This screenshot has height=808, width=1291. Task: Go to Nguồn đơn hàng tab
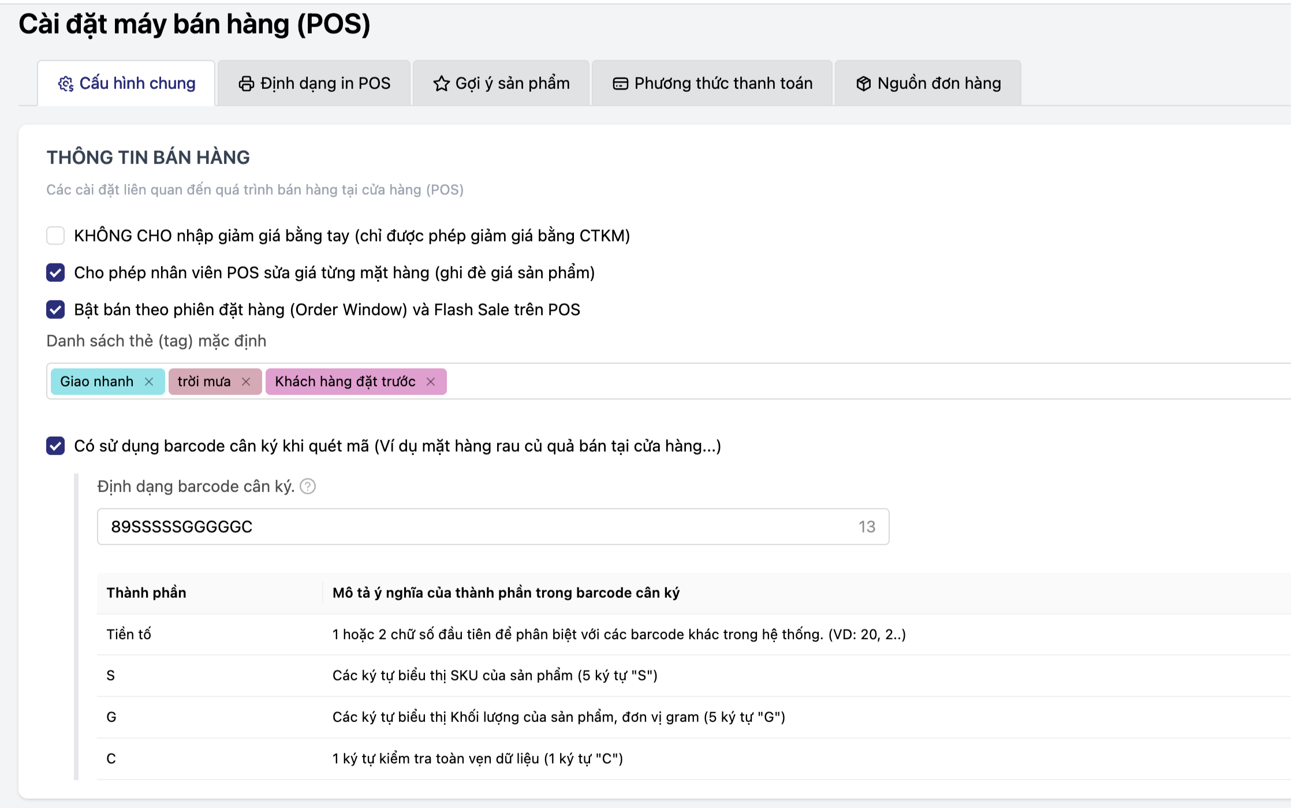[x=928, y=84]
